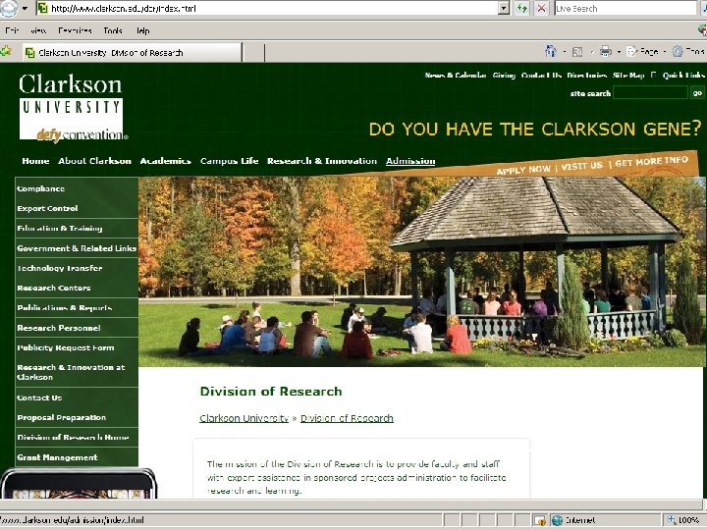This screenshot has width=707, height=530.
Task: Open the Favorites menu
Action: 75,30
